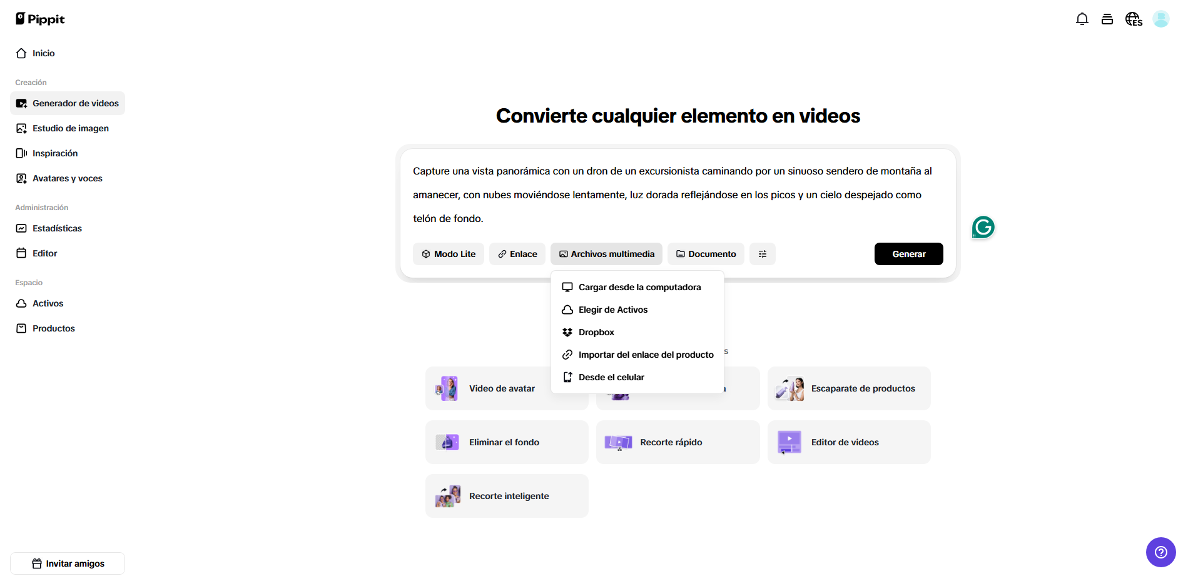
Task: Click the Invitar amigos button
Action: point(68,563)
